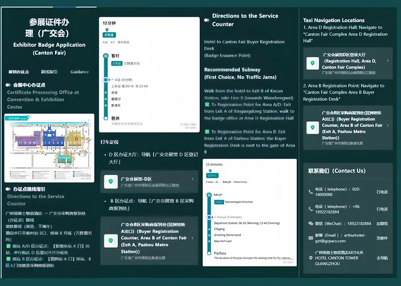Click location pin beside ARTHUR HOTEL CANTON TOWER
The height and width of the screenshot is (286, 401).
(310, 258)
